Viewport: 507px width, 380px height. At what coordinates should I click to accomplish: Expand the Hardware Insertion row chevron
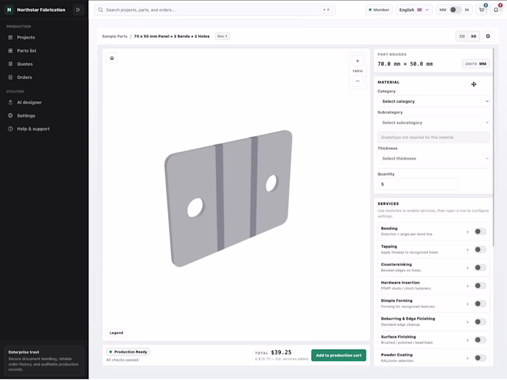468,286
